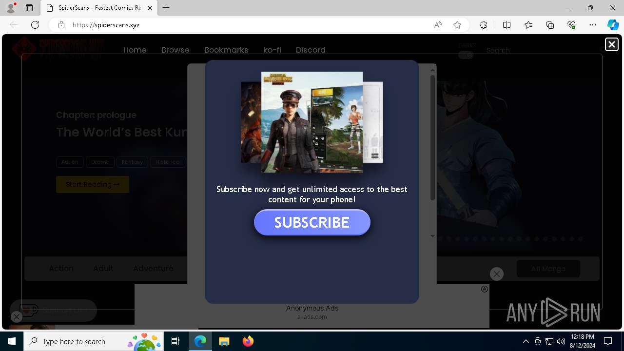Close the bottom-left floating widget
The width and height of the screenshot is (624, 351).
point(16,317)
